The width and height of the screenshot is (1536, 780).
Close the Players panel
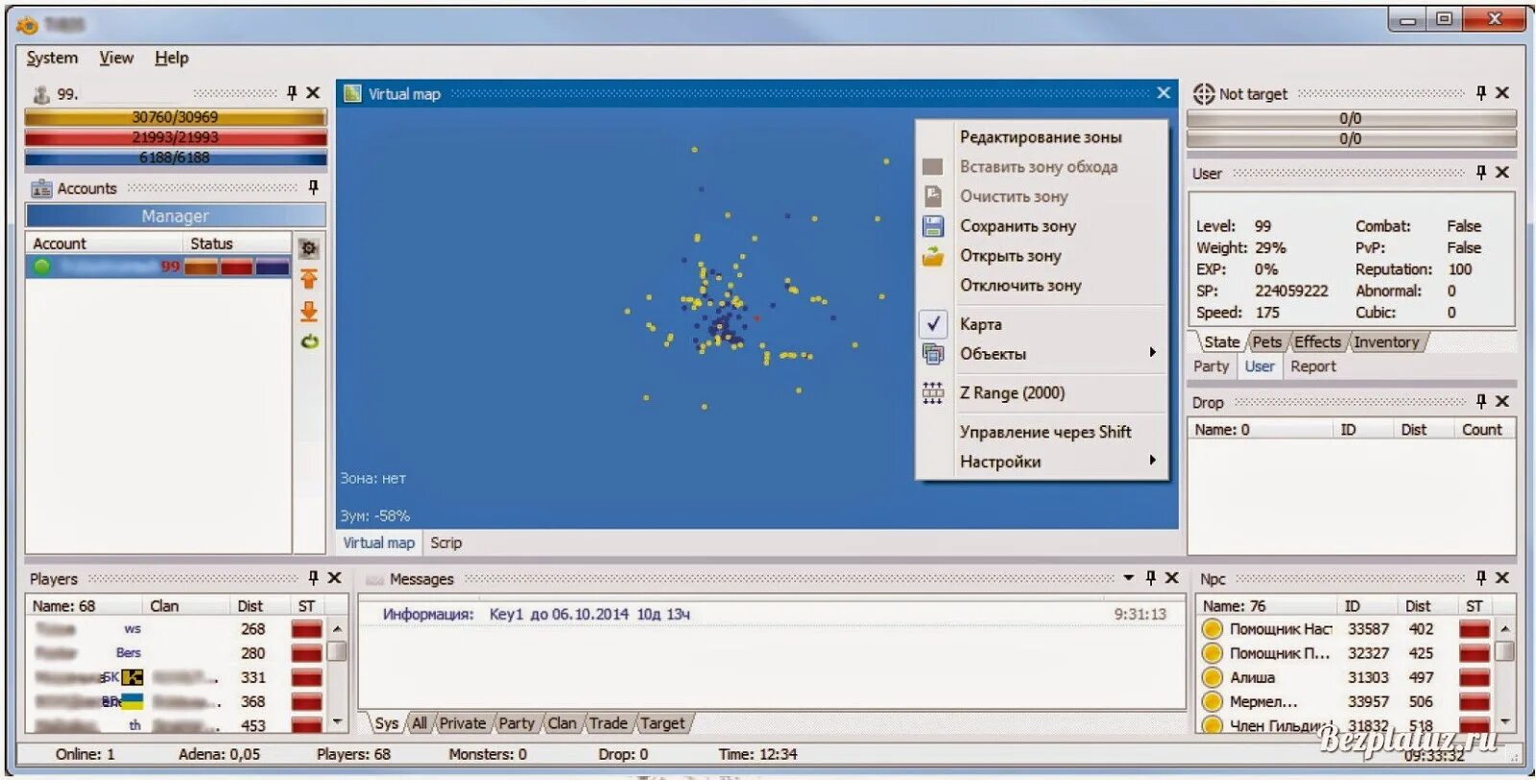point(334,578)
